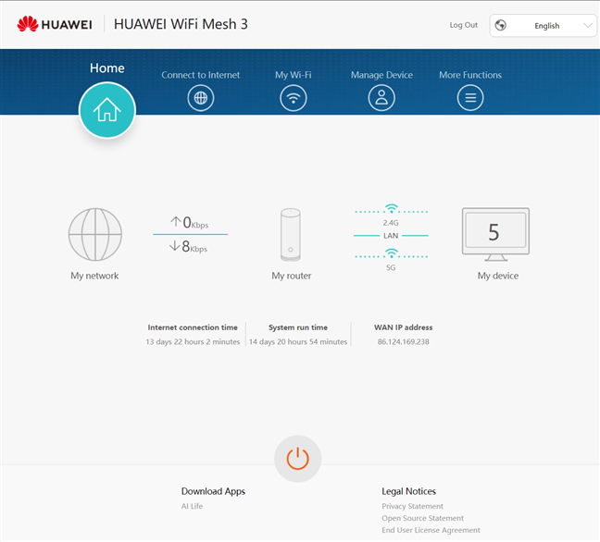Image resolution: width=600 pixels, height=542 pixels.
Task: Click the Huawei logo in the header
Action: [55, 24]
